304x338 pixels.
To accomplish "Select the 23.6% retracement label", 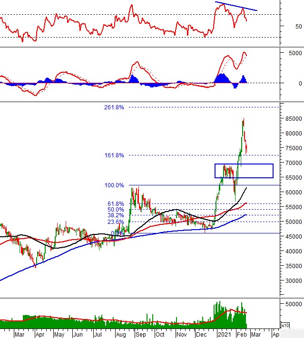I will tap(116, 222).
